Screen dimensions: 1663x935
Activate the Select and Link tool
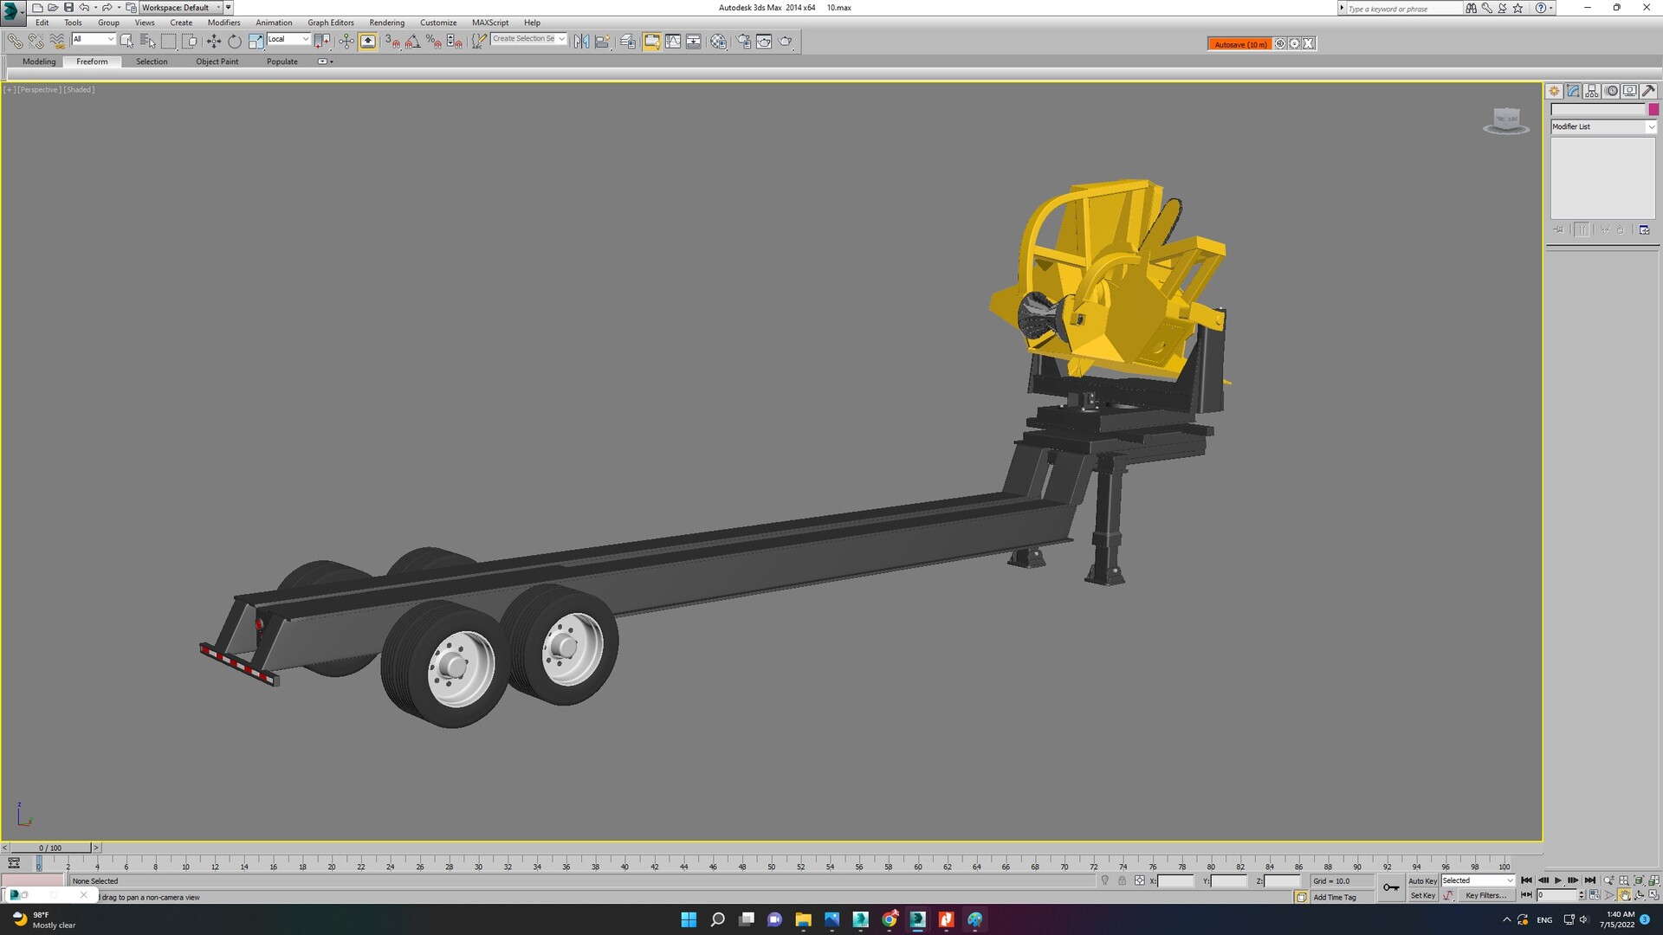point(14,41)
